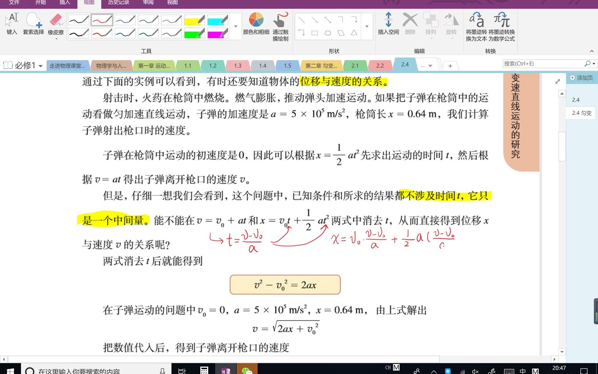Convert ink to math with 将墨迹转换为数学公式
Screen dimensions: 598x374
pos(501,26)
